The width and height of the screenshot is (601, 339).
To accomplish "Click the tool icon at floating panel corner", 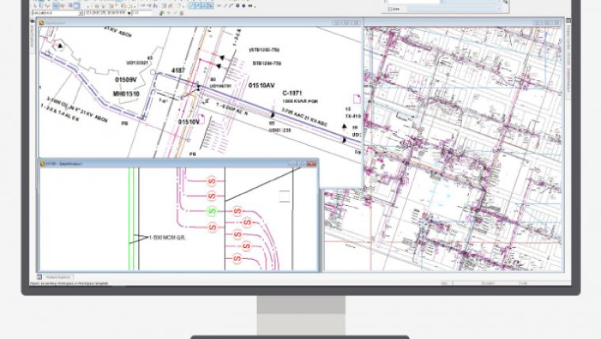I will tap(505, 2).
